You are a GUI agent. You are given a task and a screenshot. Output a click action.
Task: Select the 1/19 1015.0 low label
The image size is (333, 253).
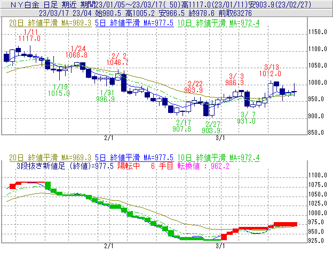point(59,90)
